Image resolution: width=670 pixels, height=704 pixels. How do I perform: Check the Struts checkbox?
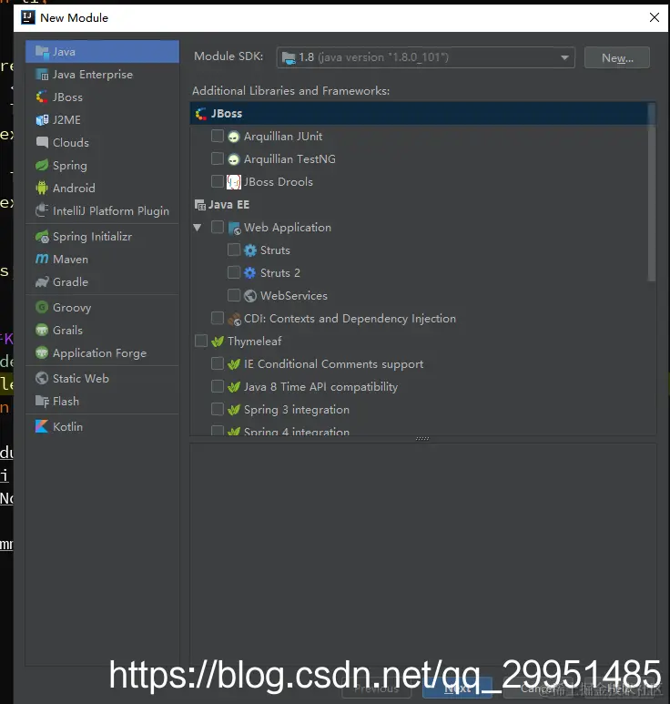[x=234, y=250]
